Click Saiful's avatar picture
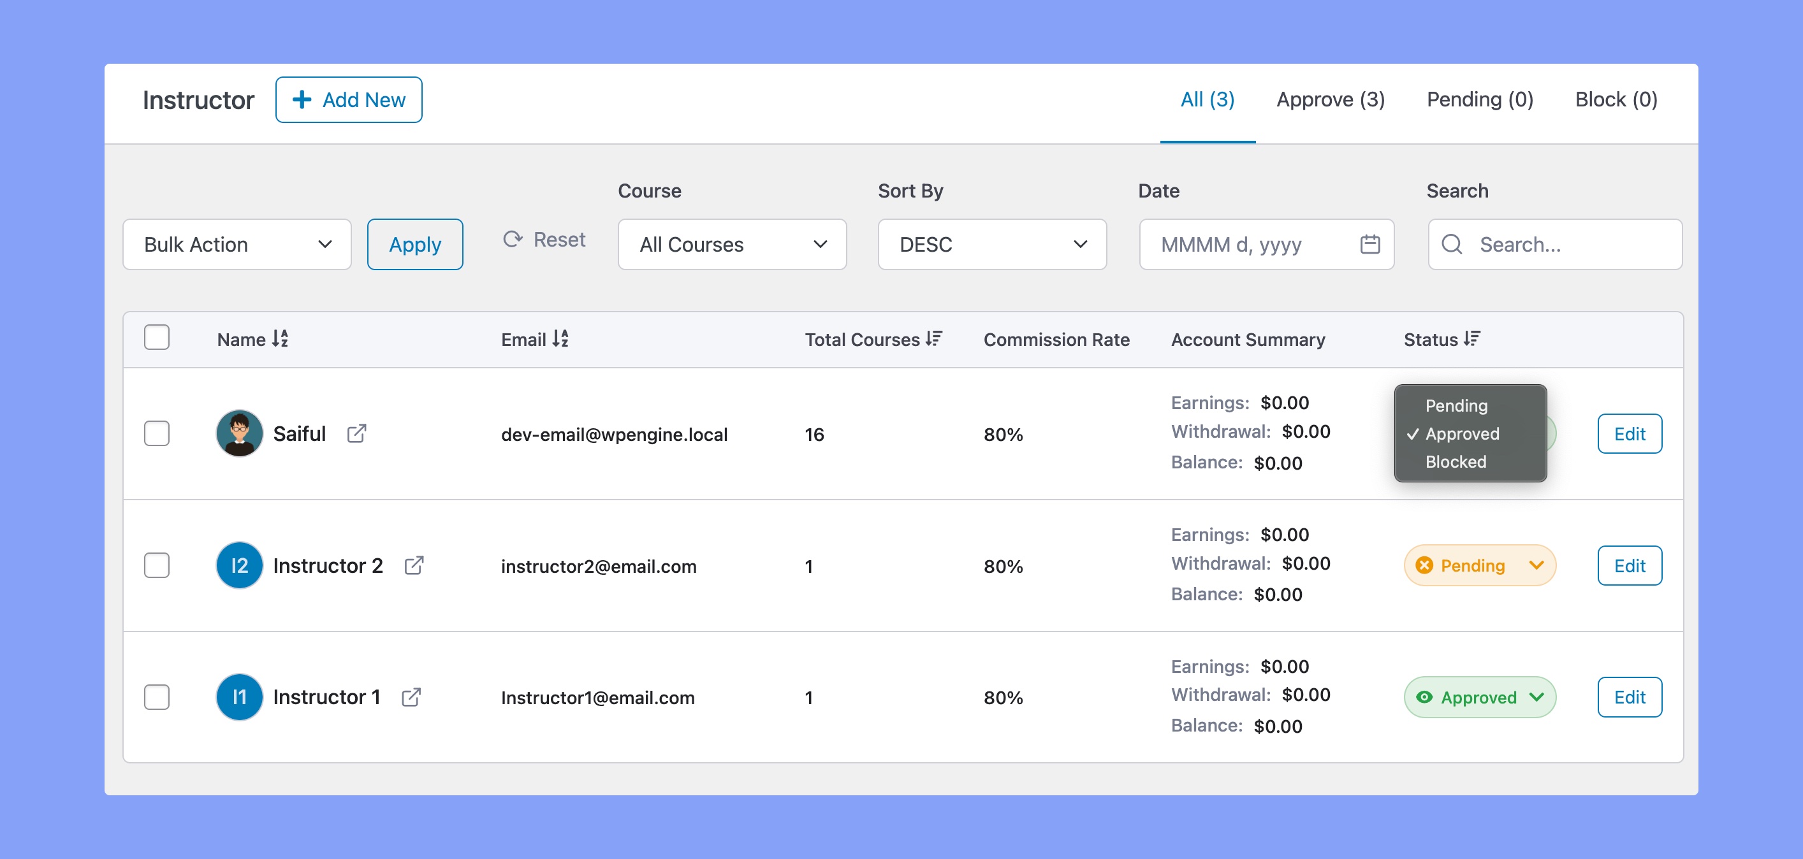Image resolution: width=1803 pixels, height=859 pixels. [x=239, y=434]
